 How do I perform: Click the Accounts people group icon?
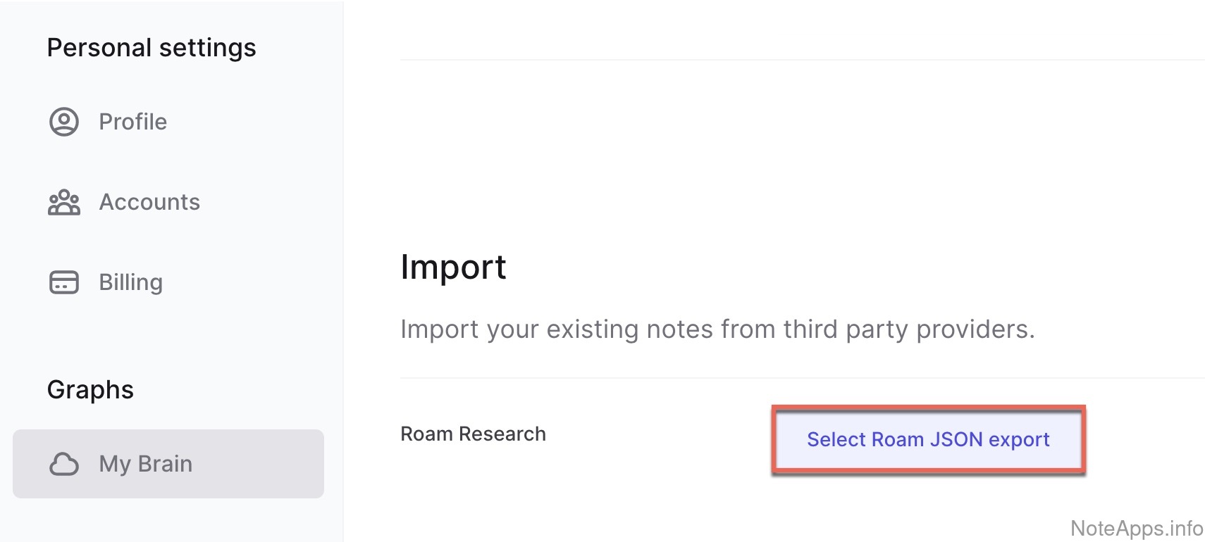(x=64, y=203)
